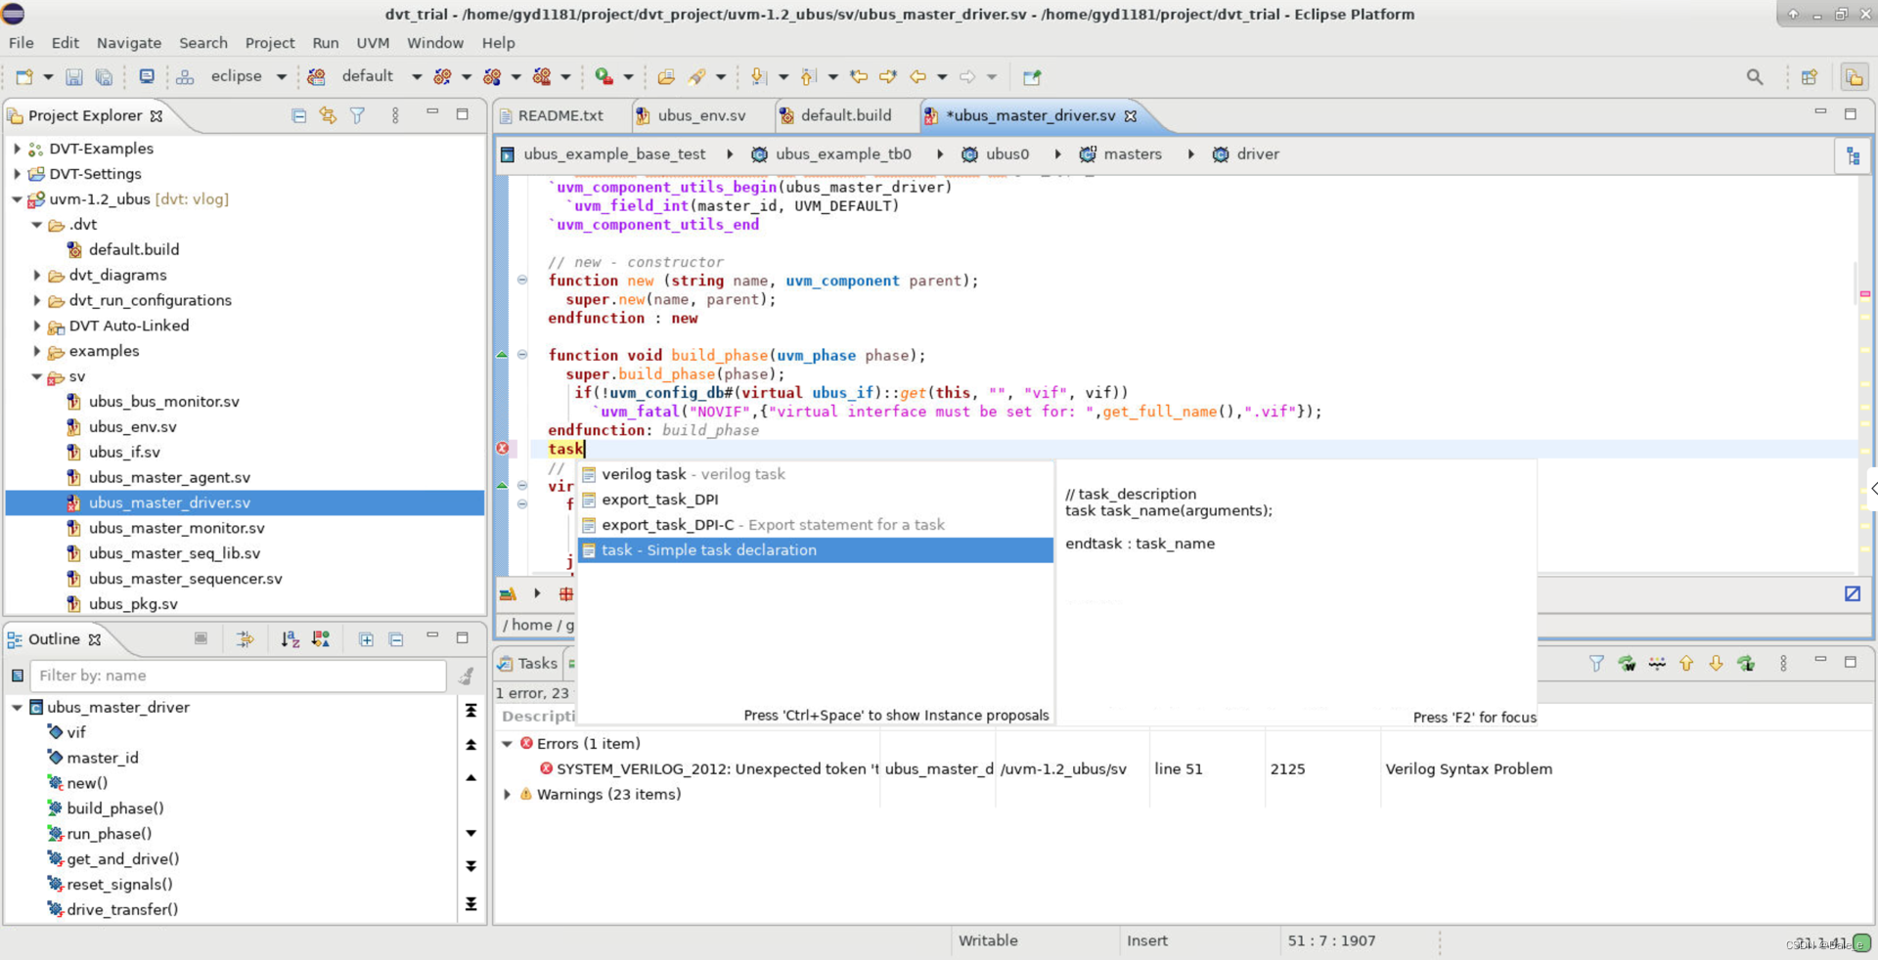Toggle Link with Editor in Outline view
Screen dimensions: 1878x960
tap(245, 639)
